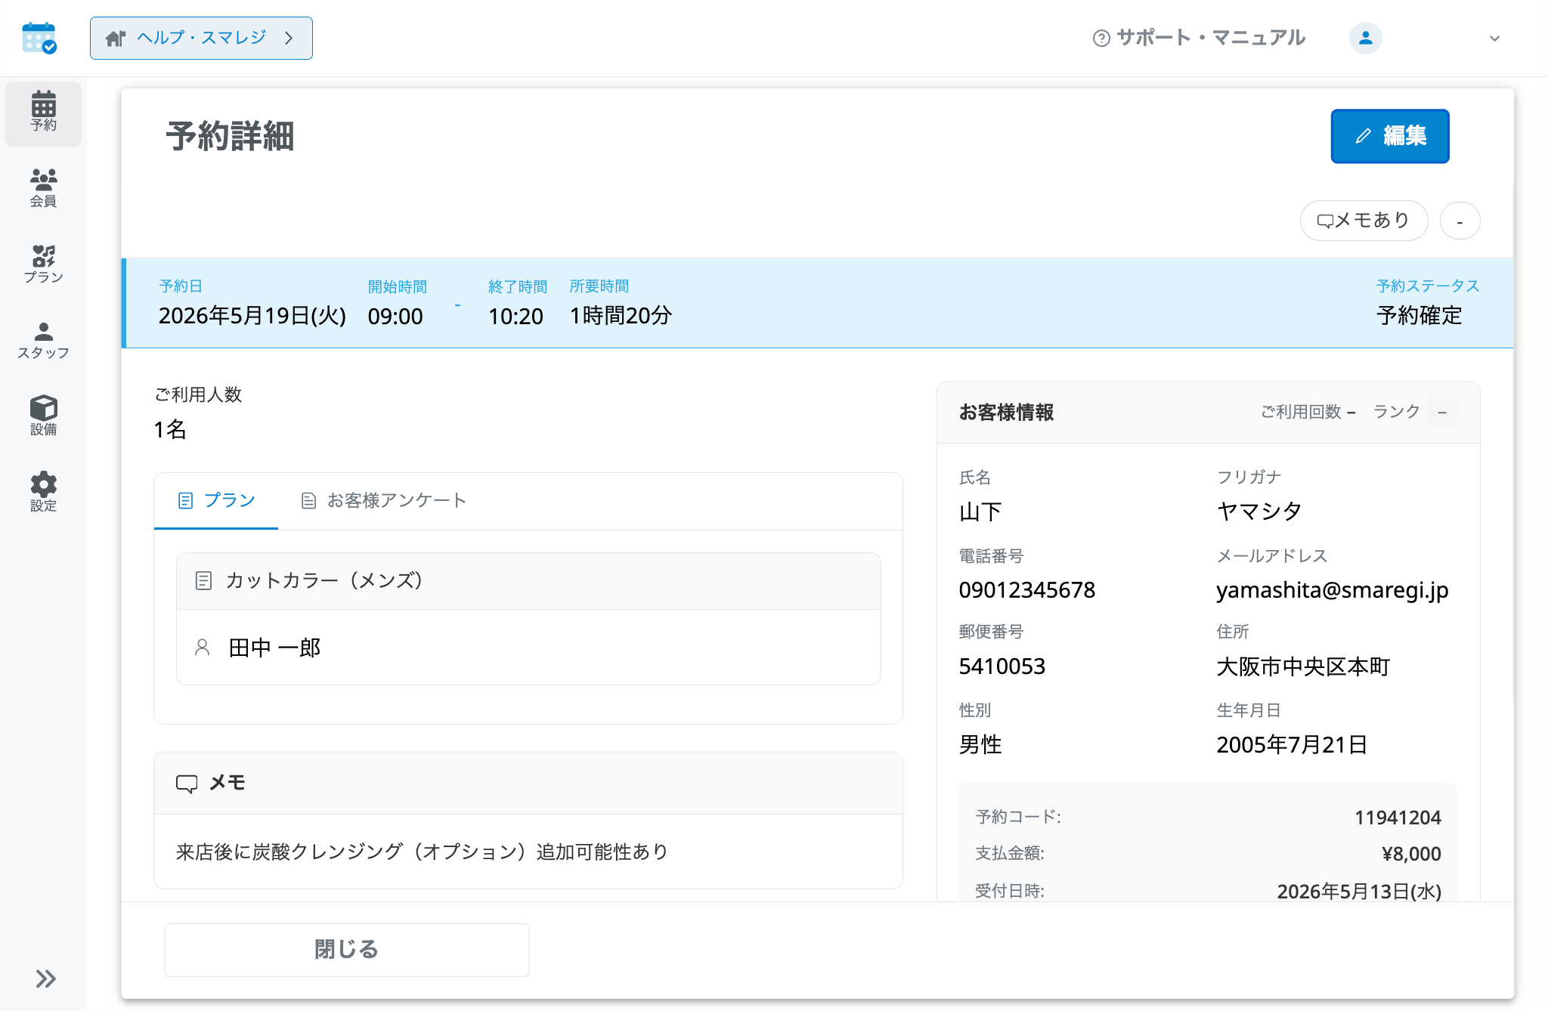Click the カットカラー（メンズ）plan row
Image resolution: width=1548 pixels, height=1011 pixels.
[x=528, y=581]
